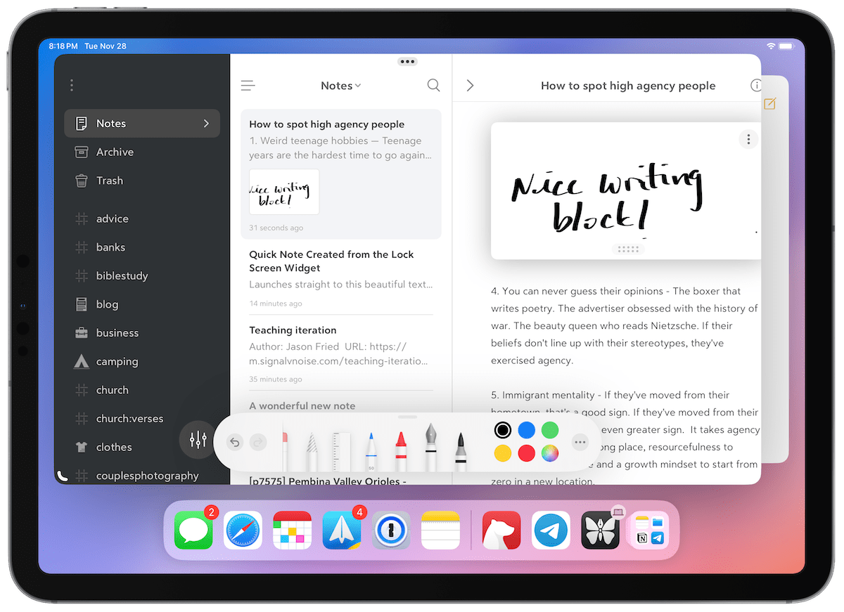Open more sketch options with the ellipsis

click(x=580, y=442)
